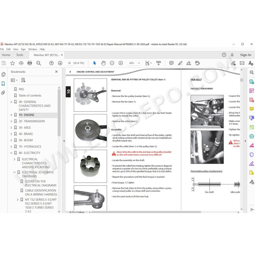Open the Help question mark icon
Viewport: 255px width, 255px height.
224,55
